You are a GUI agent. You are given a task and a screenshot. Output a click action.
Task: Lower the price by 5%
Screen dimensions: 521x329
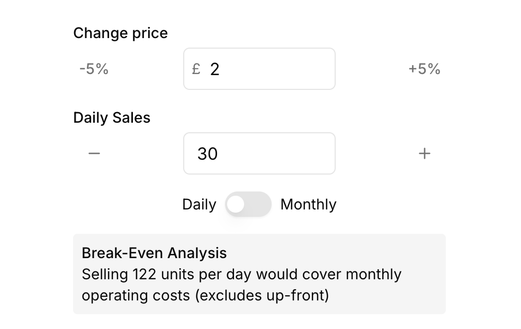(x=94, y=69)
